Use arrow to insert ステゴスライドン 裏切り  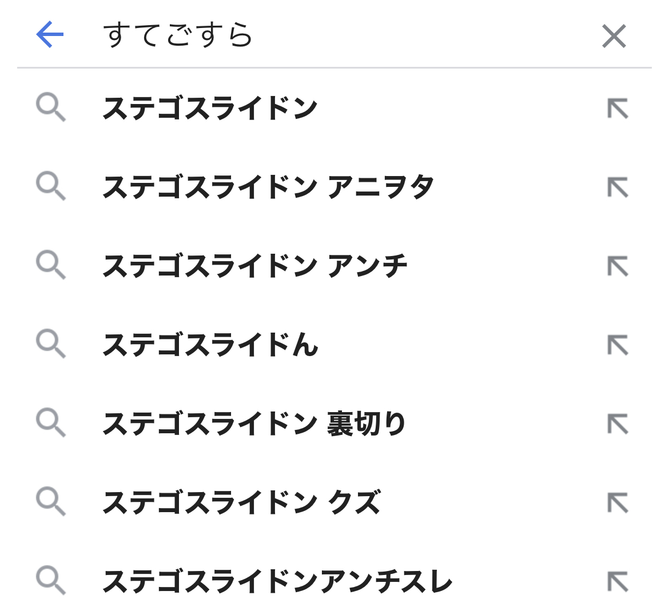click(x=618, y=424)
